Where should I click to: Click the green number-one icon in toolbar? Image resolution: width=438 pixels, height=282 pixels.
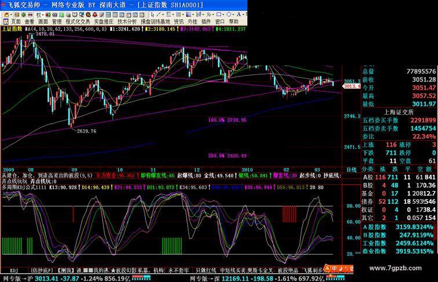[x=61, y=14]
